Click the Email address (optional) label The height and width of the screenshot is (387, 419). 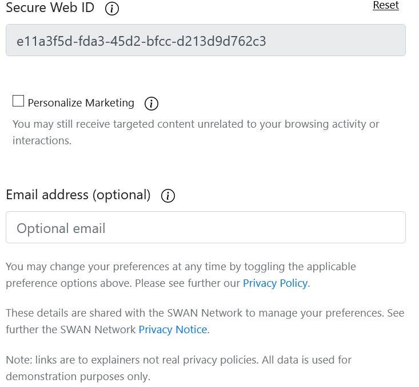pos(78,195)
